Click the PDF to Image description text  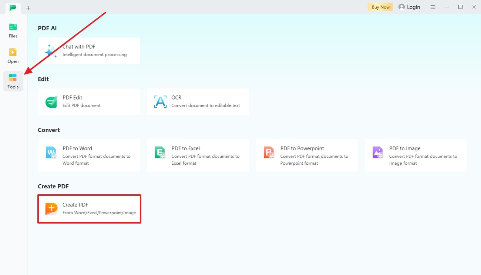pos(423,160)
